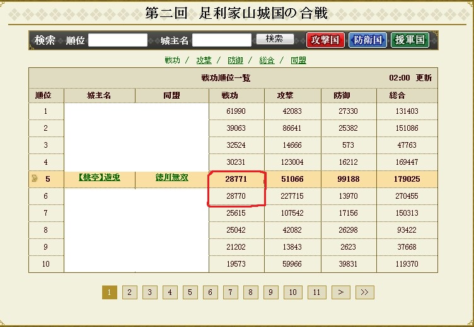
Task: Go to page 4 of rankings
Action: click(170, 292)
